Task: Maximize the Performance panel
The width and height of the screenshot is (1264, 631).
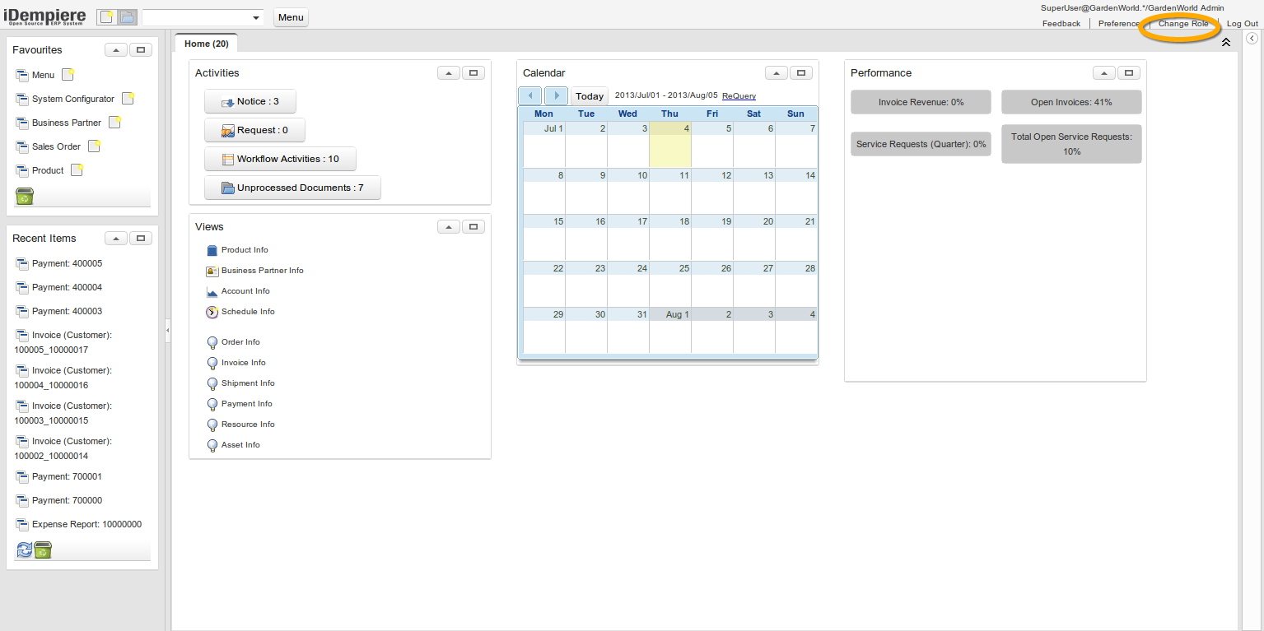Action: coord(1129,73)
